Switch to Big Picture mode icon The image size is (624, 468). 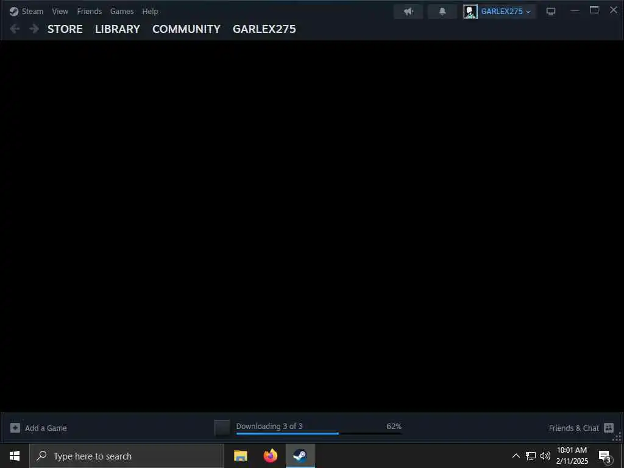click(551, 12)
